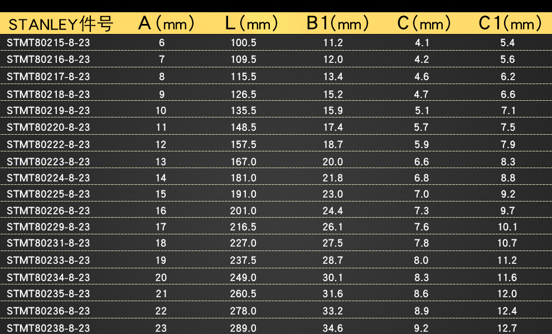This screenshot has width=552, height=334.
Task: Select part number STMT80223-8-23
Action: coord(48,162)
